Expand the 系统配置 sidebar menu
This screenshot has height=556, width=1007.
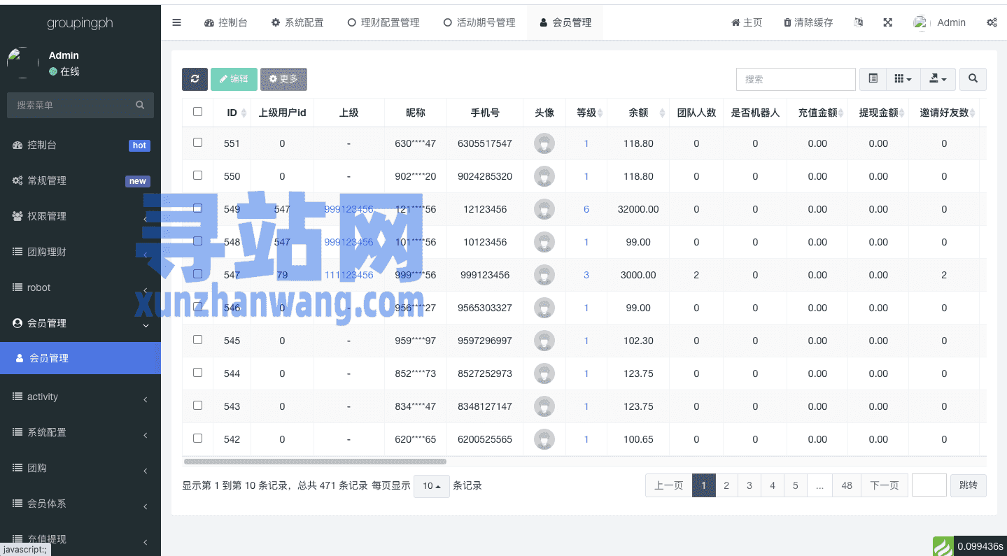tap(80, 432)
